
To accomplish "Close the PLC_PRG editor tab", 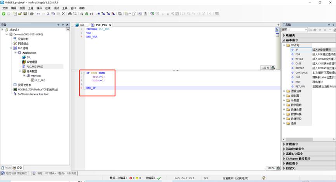I will click(110, 25).
